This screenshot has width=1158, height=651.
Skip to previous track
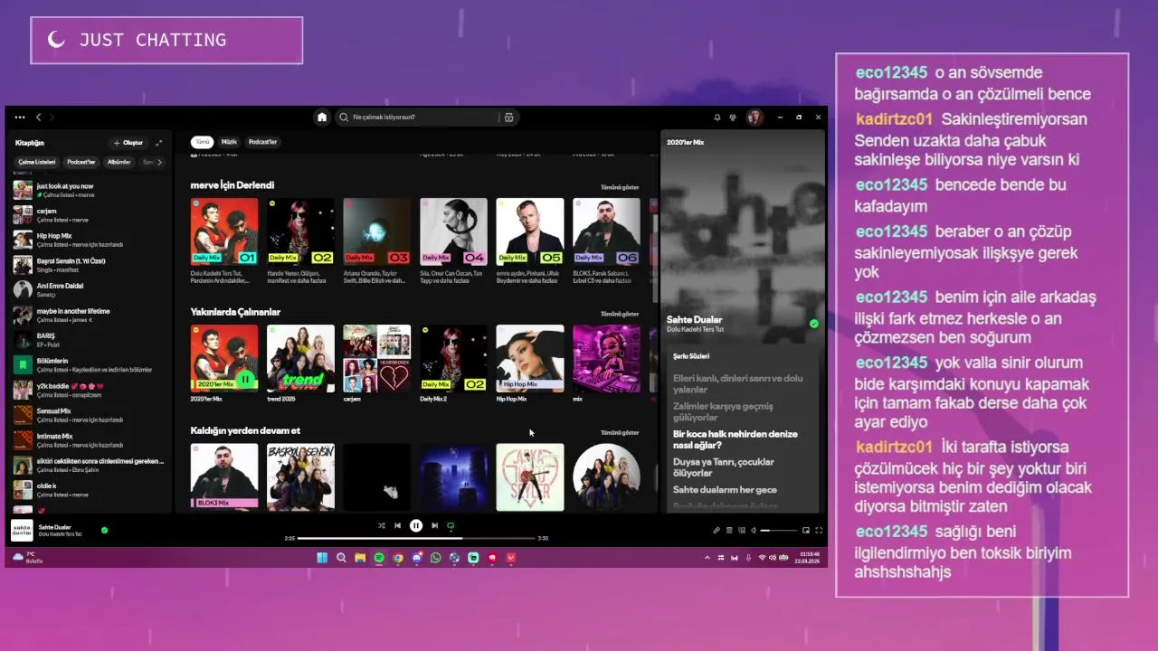397,525
